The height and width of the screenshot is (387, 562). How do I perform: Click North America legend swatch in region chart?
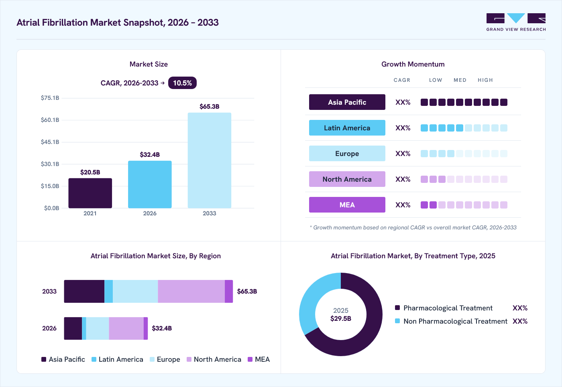pyautogui.click(x=189, y=359)
